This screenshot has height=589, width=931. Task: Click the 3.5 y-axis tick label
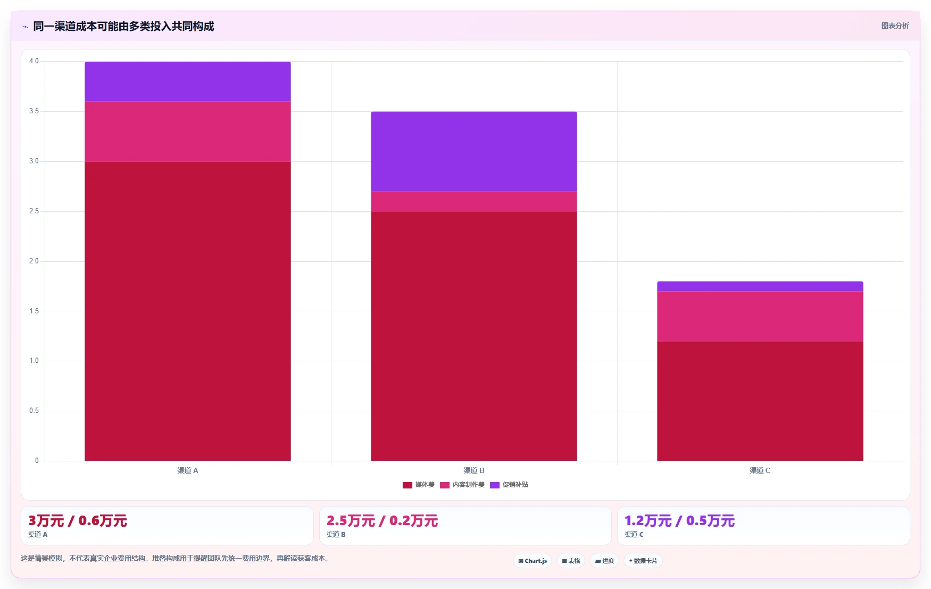point(34,111)
